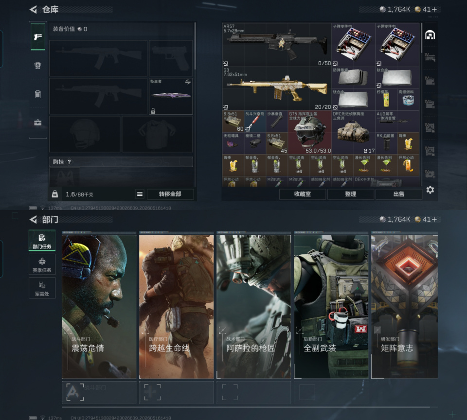Click the empty pistol sidearm slot
This screenshot has width=467, height=420.
coord(171,58)
